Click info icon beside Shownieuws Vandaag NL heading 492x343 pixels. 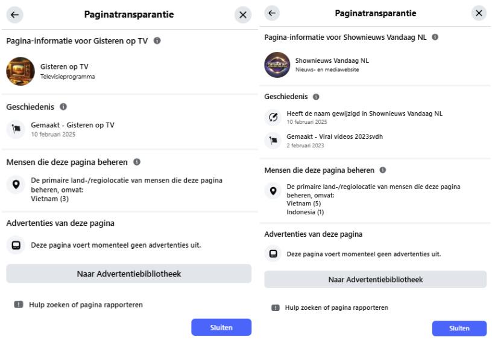(x=435, y=37)
